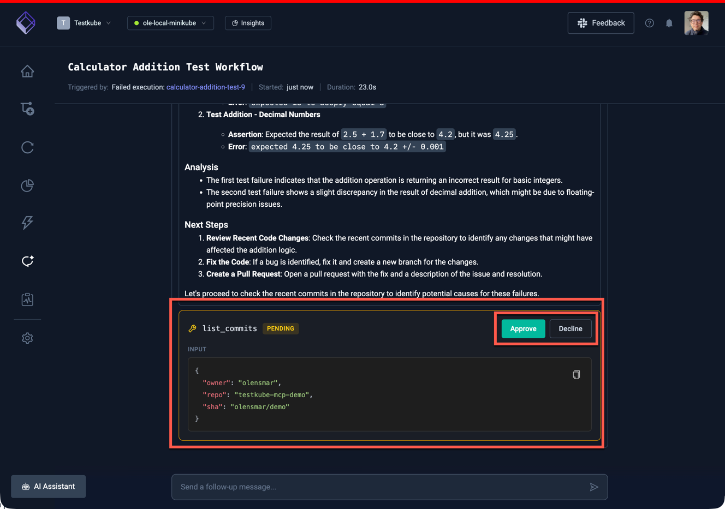Open the health monitoring clipboard icon

click(x=27, y=299)
